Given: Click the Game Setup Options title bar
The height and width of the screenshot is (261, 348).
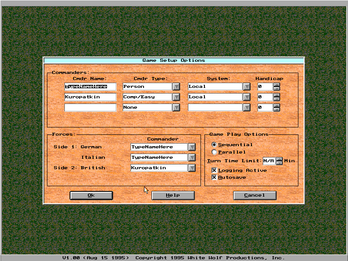Looking at the screenshot, I should 174,60.
